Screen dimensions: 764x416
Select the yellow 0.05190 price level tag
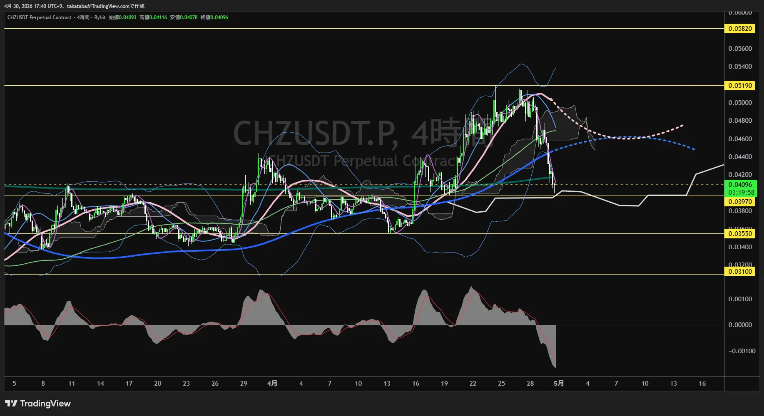coord(740,86)
